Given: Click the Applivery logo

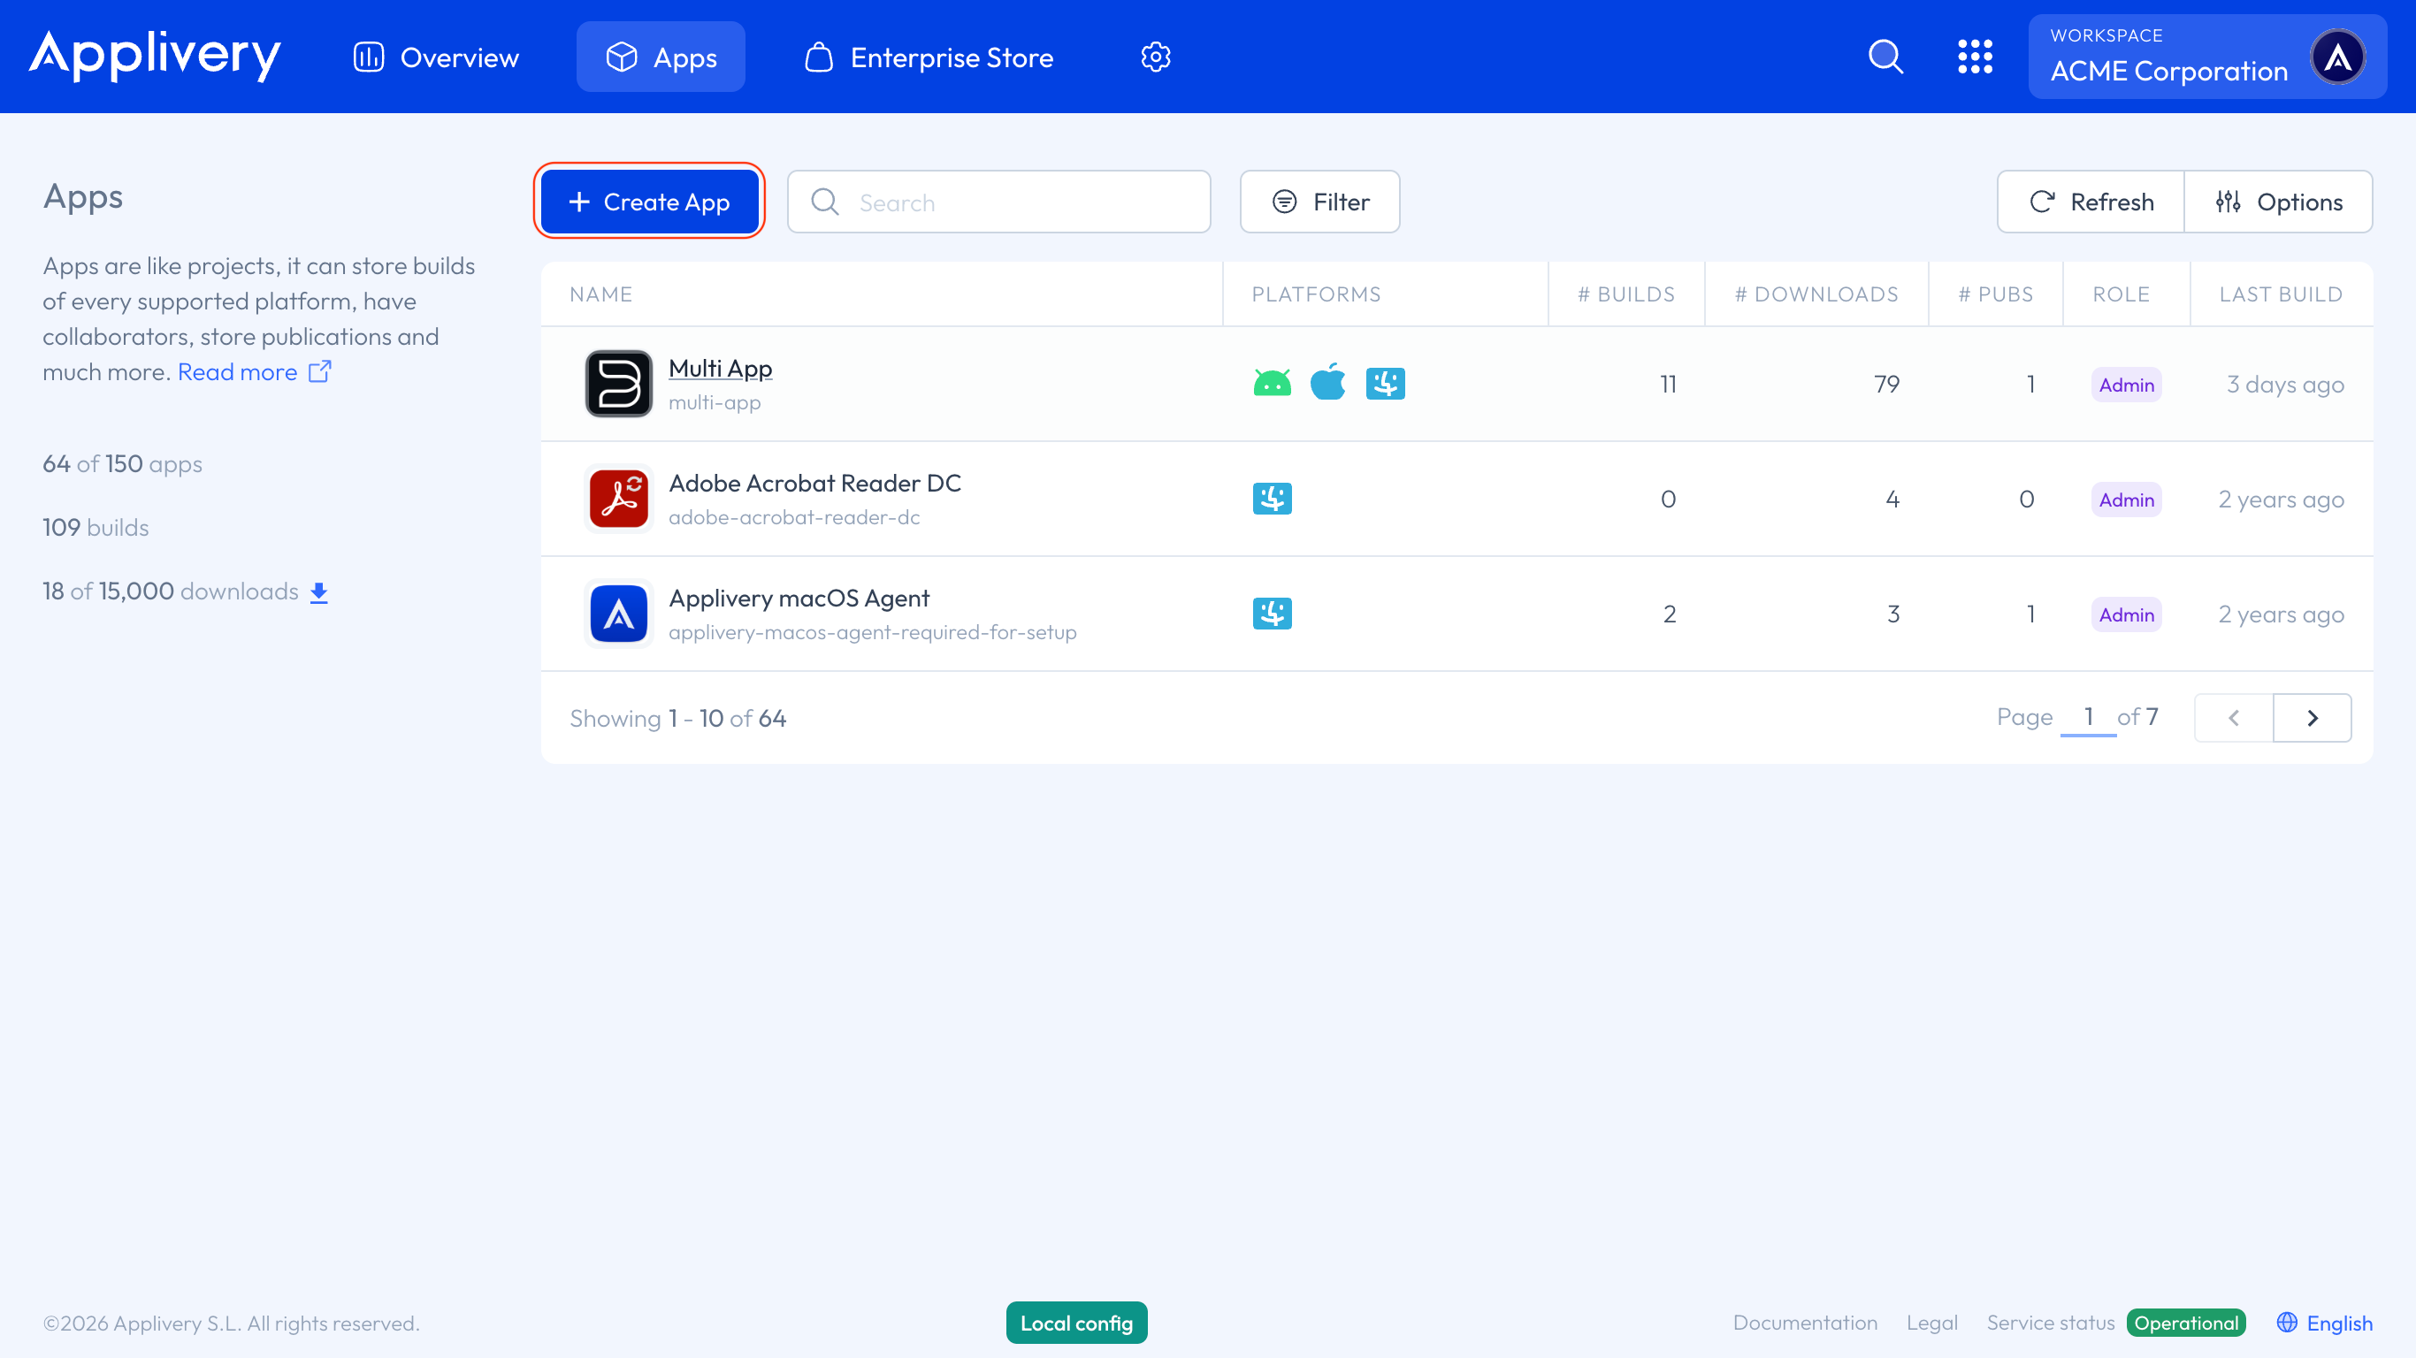Looking at the screenshot, I should [154, 57].
